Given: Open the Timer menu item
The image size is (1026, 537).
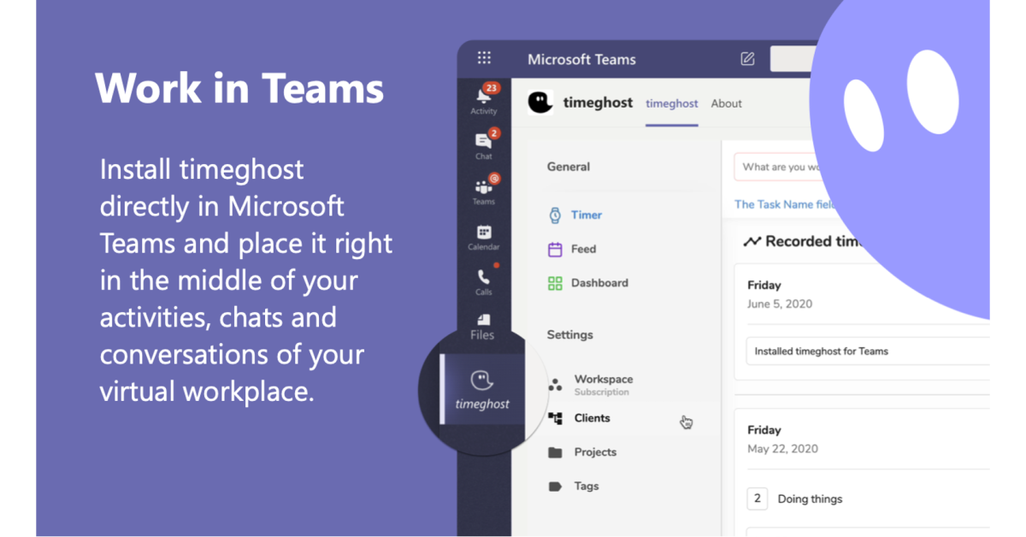Looking at the screenshot, I should tap(586, 215).
